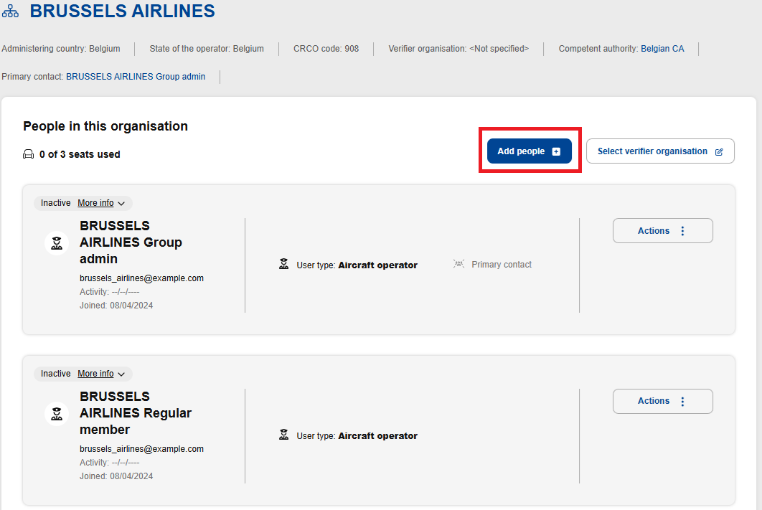This screenshot has width=762, height=510.
Task: Click the organisation hierarchy icon beside BRUSSELS AIRLINES
Action: click(11, 12)
